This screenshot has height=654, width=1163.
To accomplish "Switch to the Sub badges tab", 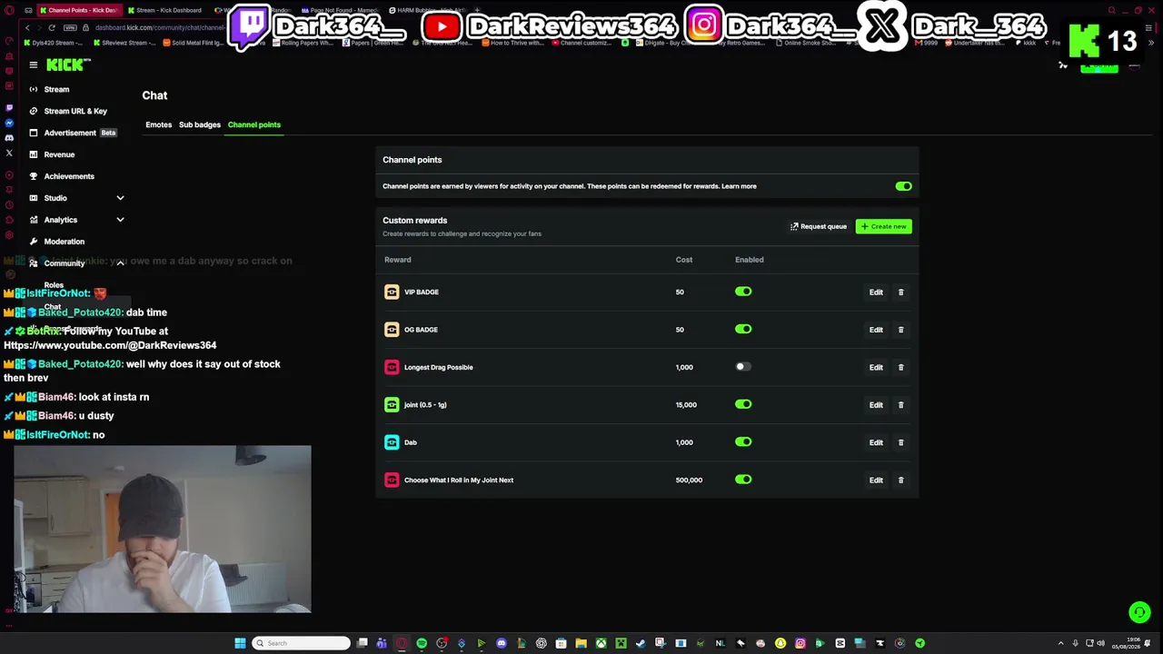I will pos(200,124).
